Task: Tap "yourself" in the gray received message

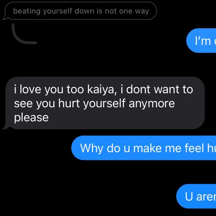Action: (x=104, y=104)
